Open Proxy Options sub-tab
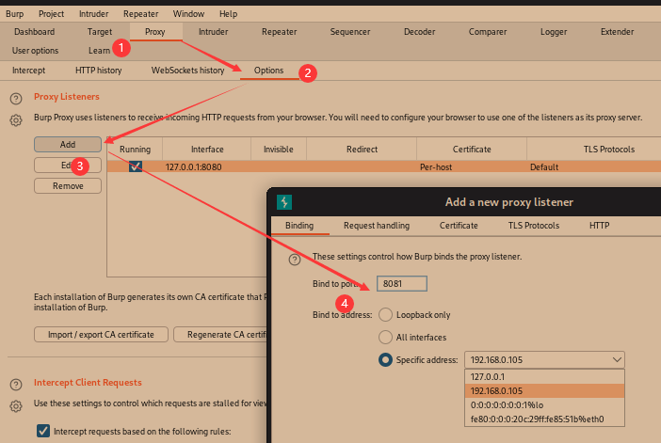Screen dimensions: 661x443 (268, 71)
